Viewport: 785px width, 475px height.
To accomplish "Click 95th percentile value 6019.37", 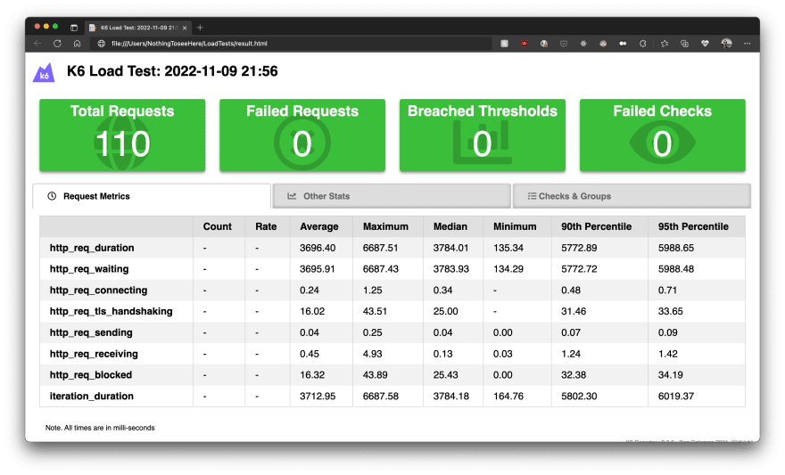I will (x=676, y=396).
